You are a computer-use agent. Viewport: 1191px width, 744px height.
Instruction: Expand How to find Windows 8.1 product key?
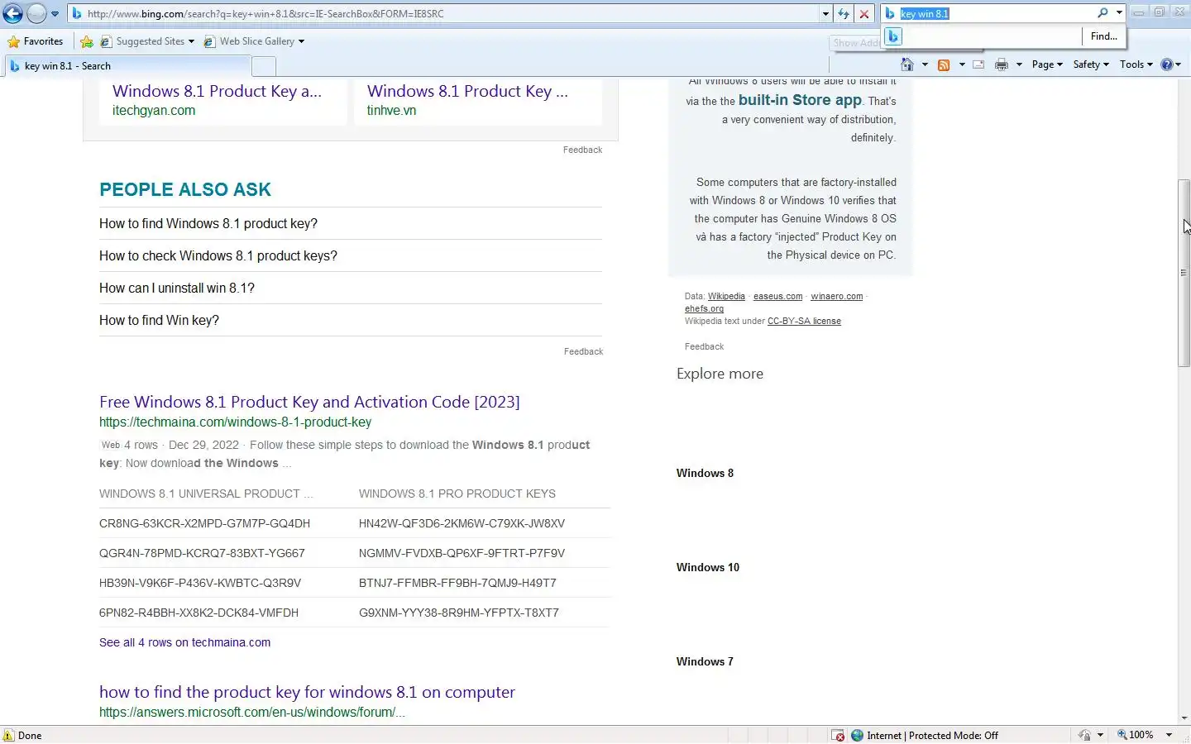coord(350,224)
